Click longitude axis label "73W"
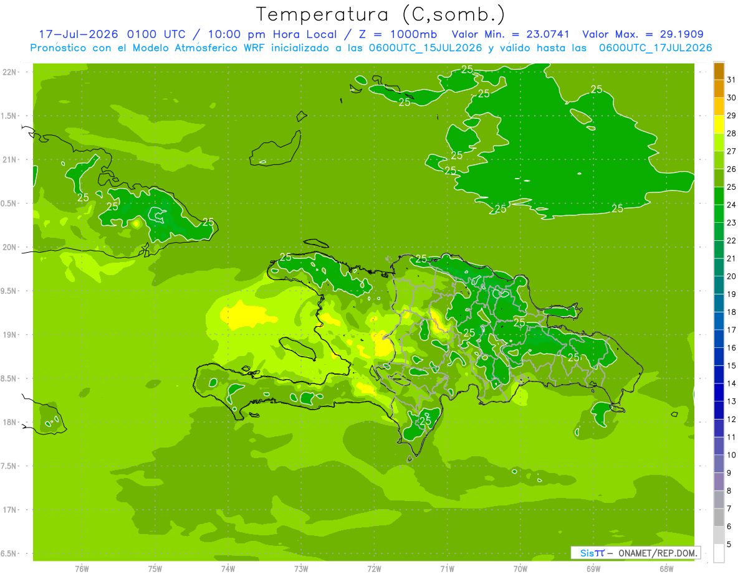The height and width of the screenshot is (577, 748). click(301, 568)
